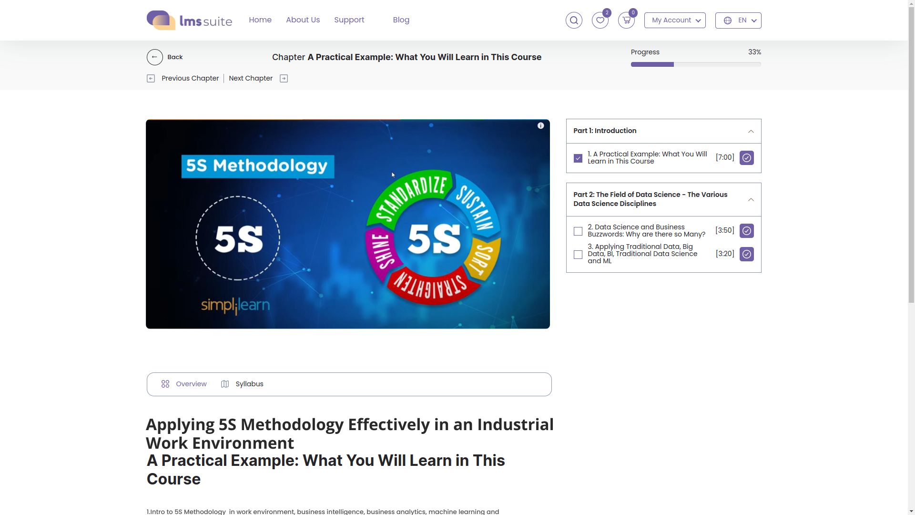Open the My Account dropdown

(x=675, y=21)
